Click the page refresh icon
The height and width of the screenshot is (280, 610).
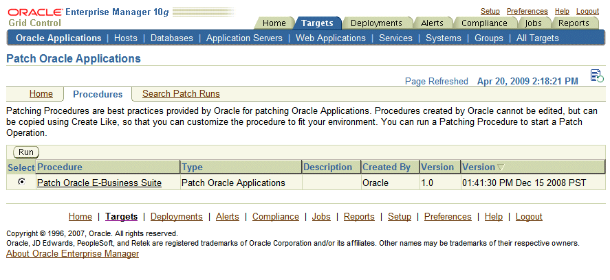[x=597, y=75]
